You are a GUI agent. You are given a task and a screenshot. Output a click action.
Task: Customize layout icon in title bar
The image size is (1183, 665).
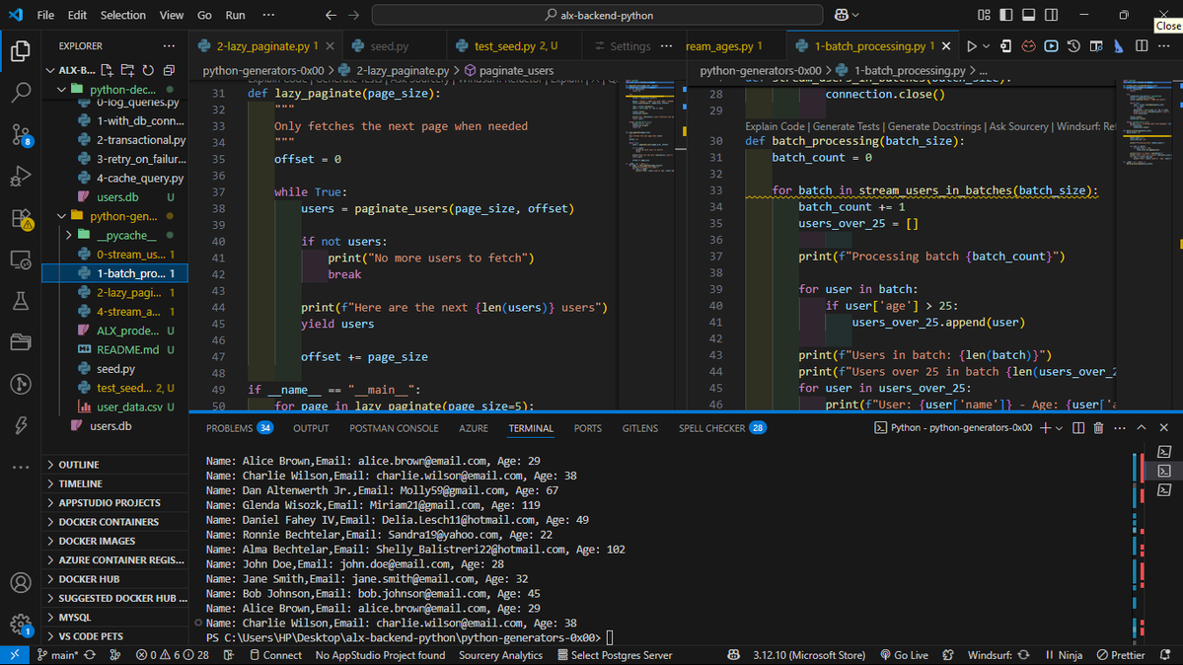984,15
